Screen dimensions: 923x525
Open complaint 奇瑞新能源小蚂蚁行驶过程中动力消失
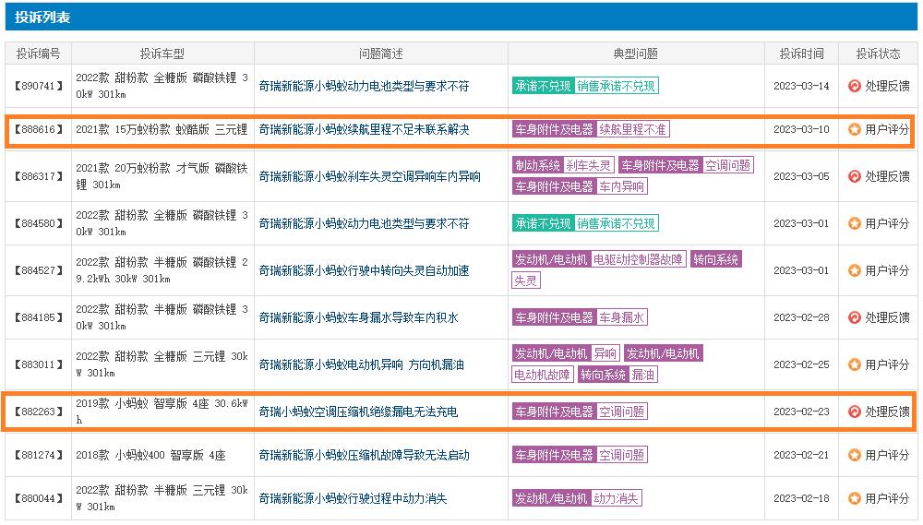tap(354, 498)
